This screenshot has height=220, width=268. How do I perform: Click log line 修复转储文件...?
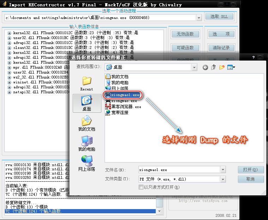(x=21, y=203)
